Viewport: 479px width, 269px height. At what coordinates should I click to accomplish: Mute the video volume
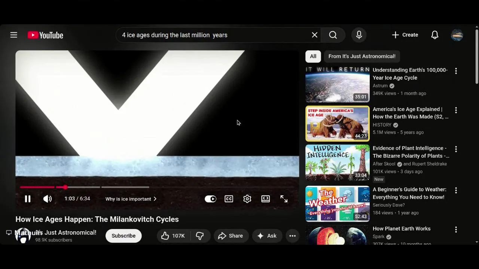pyautogui.click(x=48, y=199)
